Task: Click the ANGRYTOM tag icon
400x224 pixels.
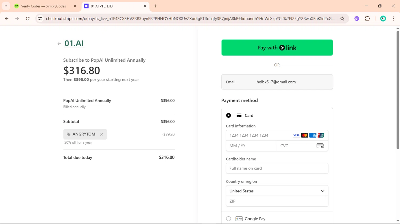Action: pyautogui.click(x=69, y=134)
